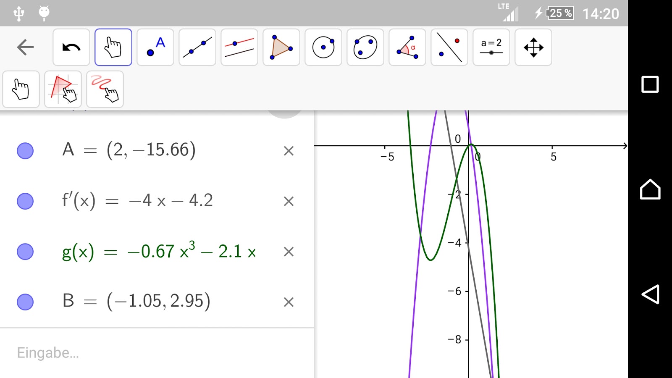Image resolution: width=672 pixels, height=378 pixels.
Task: Select the Angle tool
Action: pyautogui.click(x=407, y=47)
